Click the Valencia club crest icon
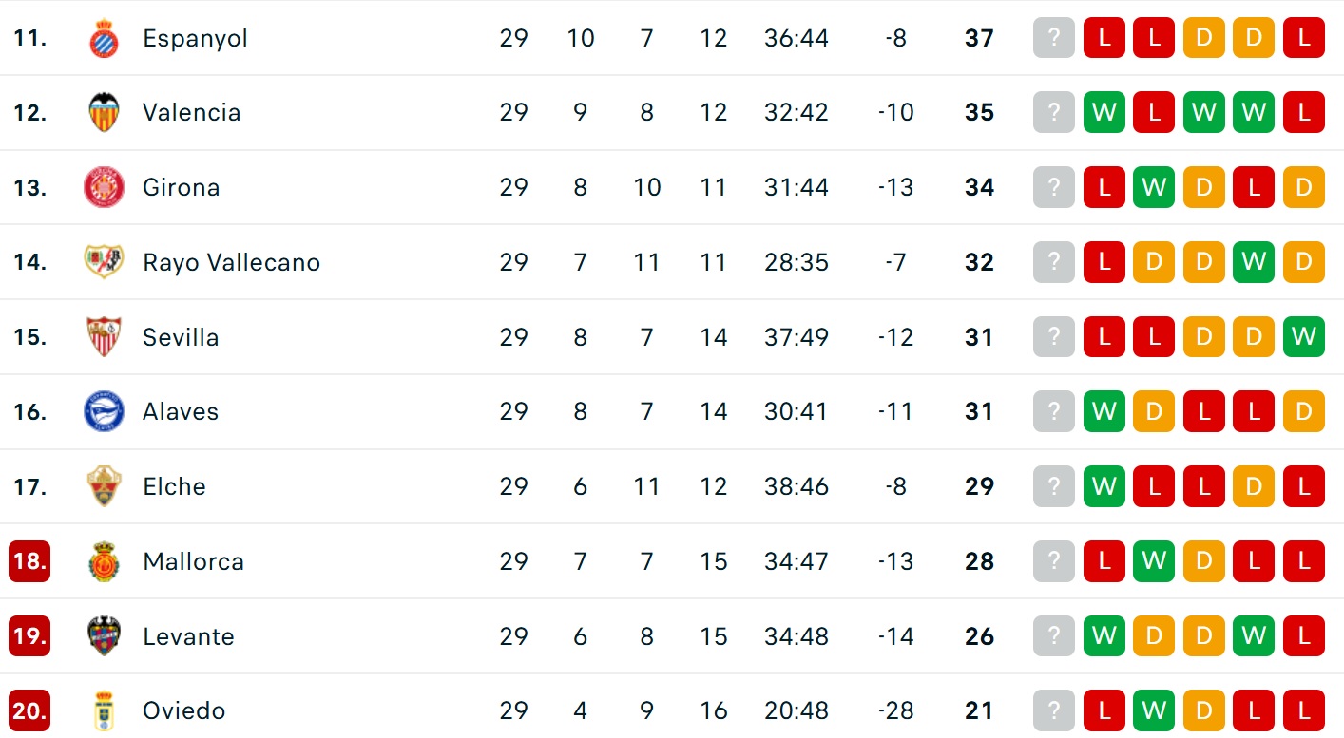This screenshot has height=738, width=1344. pyautogui.click(x=104, y=112)
